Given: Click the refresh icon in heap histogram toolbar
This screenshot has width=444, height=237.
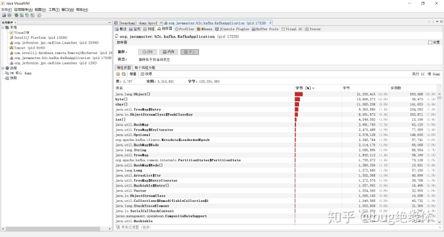Looking at the screenshot, I should (x=123, y=74).
